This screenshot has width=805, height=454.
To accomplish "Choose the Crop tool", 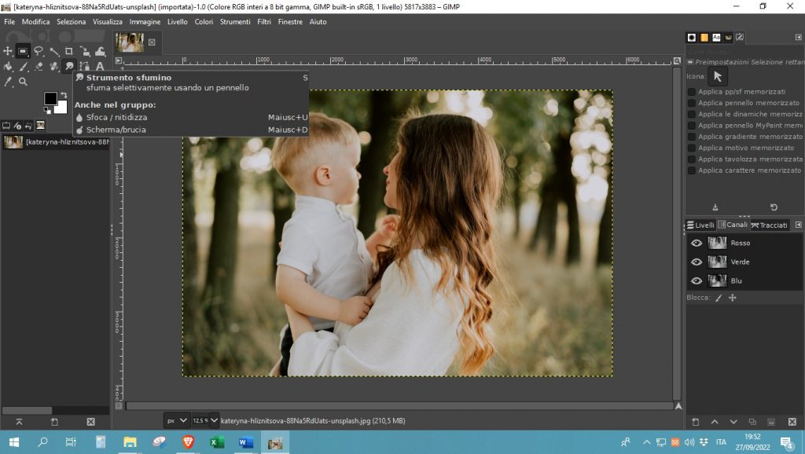I will [69, 51].
